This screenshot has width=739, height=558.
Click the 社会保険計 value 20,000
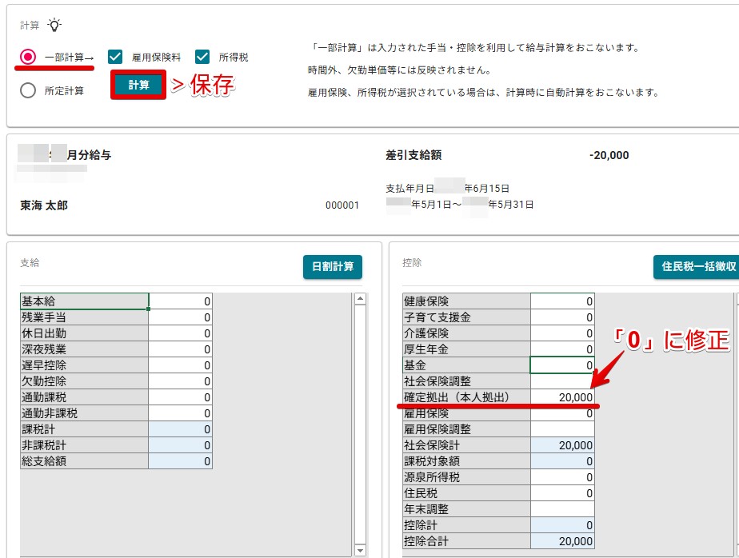(563, 445)
